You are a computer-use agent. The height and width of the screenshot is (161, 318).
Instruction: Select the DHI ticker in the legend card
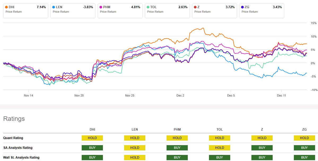click(x=12, y=7)
